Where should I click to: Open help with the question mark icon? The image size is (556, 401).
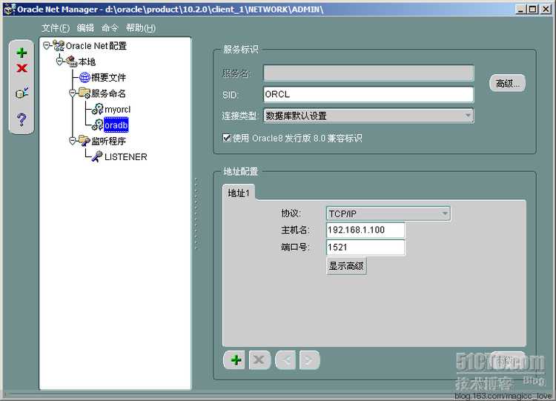pos(21,119)
